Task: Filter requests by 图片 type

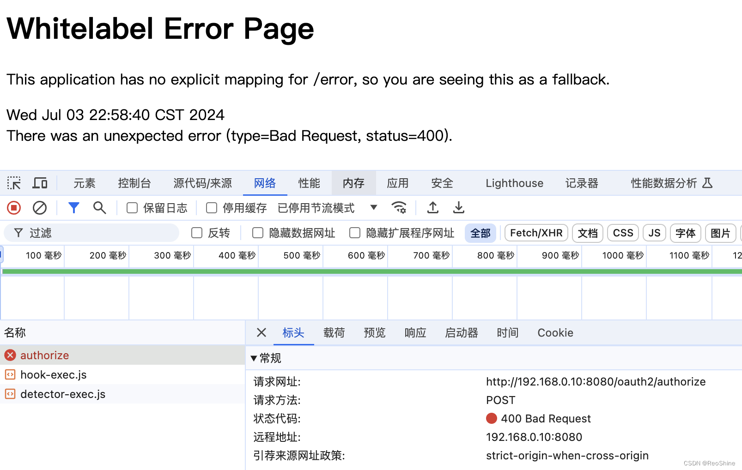Action: [x=720, y=233]
